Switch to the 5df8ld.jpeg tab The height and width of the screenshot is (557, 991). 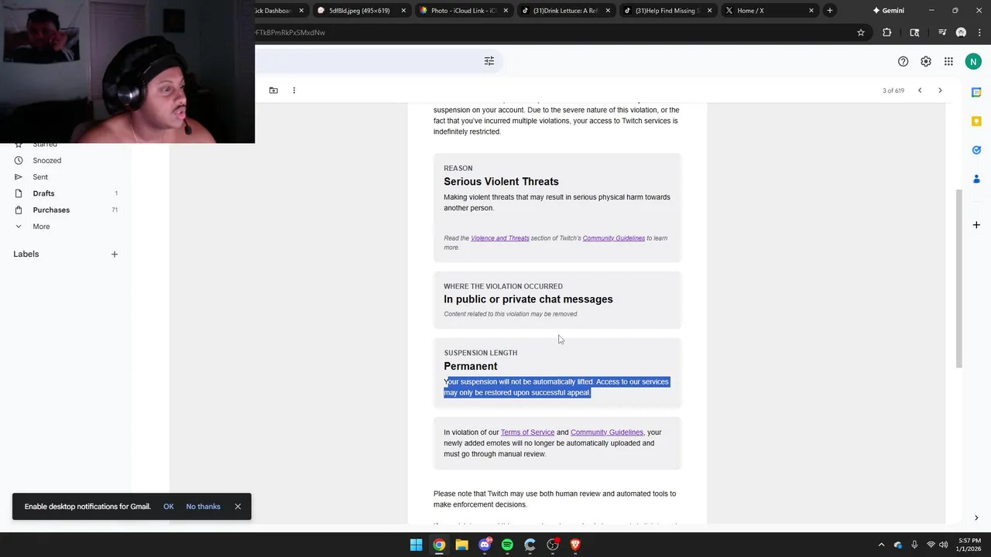tap(361, 11)
